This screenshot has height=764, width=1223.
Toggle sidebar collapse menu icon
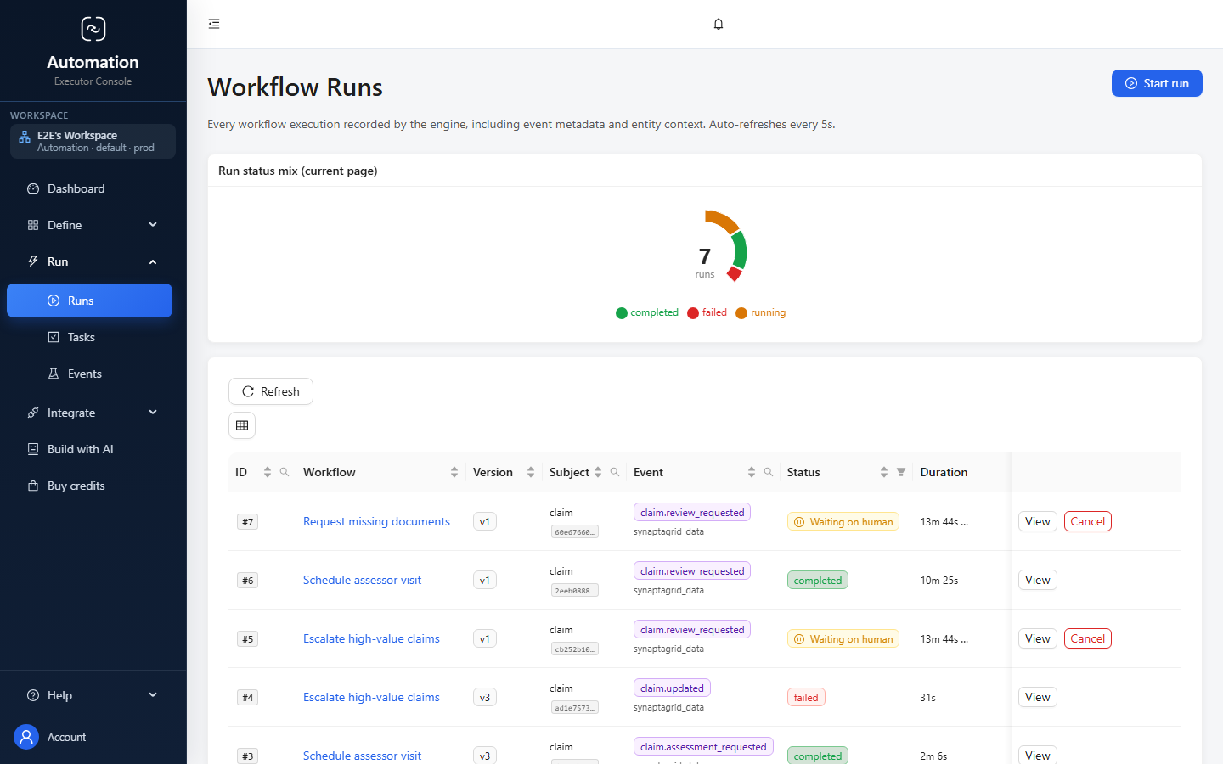[214, 24]
